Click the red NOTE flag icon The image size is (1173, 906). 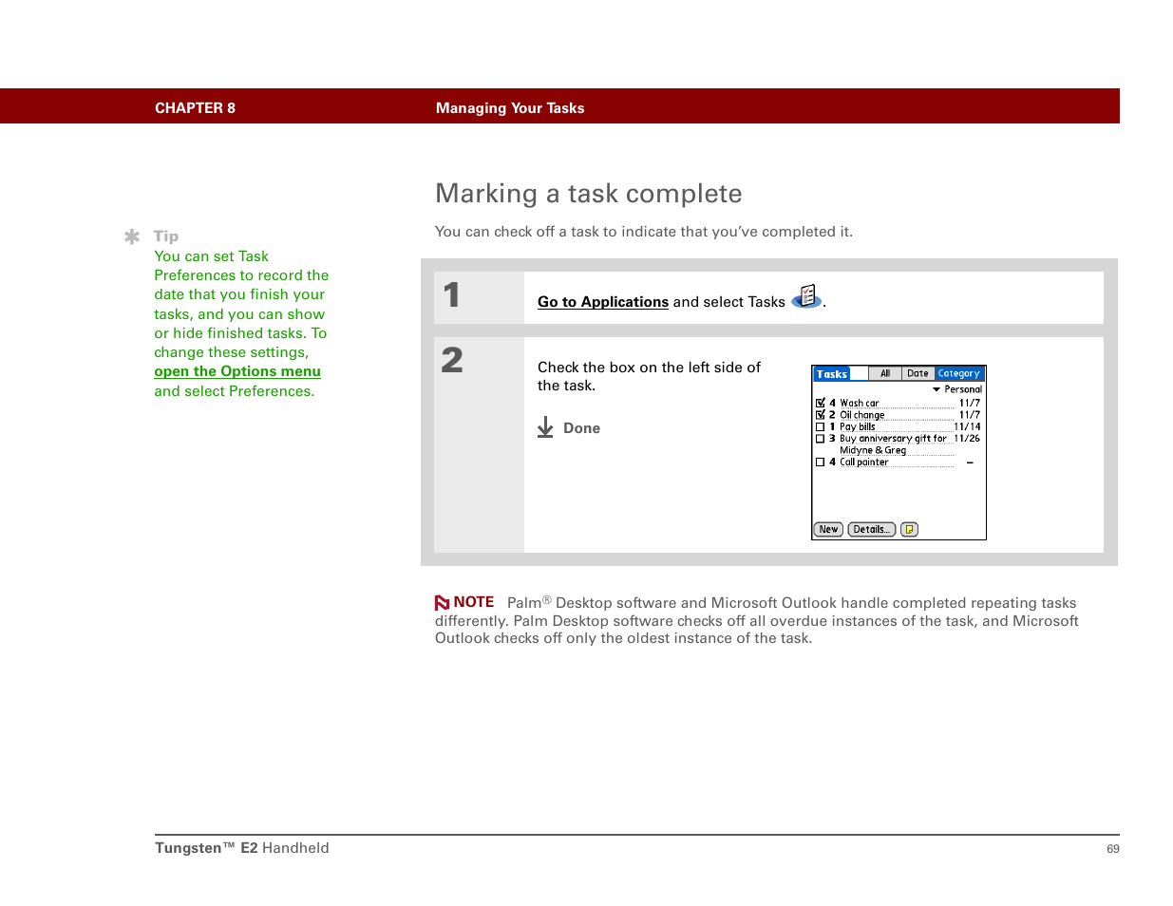[x=442, y=603]
